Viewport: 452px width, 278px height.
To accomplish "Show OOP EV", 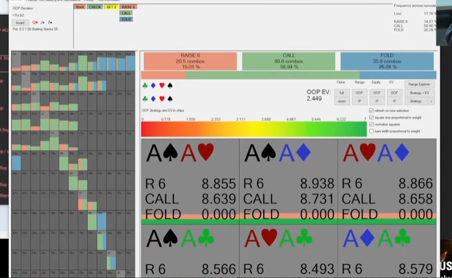I will [x=394, y=93].
